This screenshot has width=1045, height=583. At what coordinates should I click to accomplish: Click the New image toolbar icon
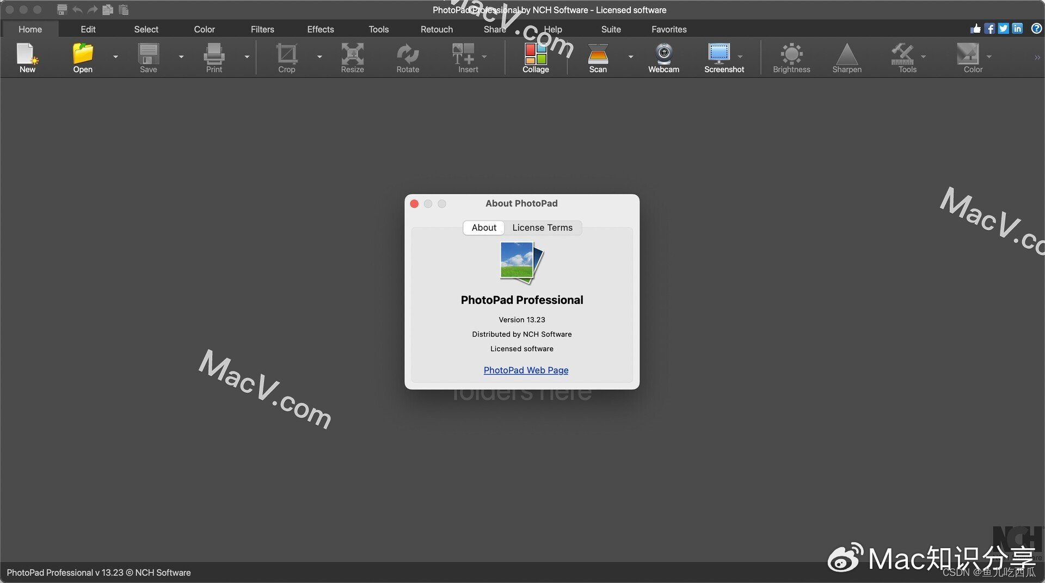27,58
